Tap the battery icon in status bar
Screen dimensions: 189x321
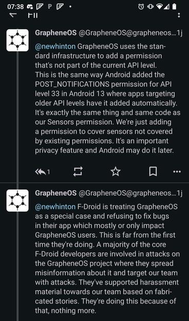click(174, 7)
